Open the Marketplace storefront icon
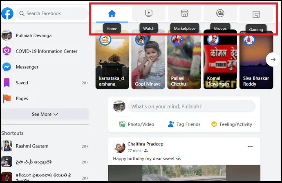Viewport: 282px width, 183px height. click(x=184, y=13)
